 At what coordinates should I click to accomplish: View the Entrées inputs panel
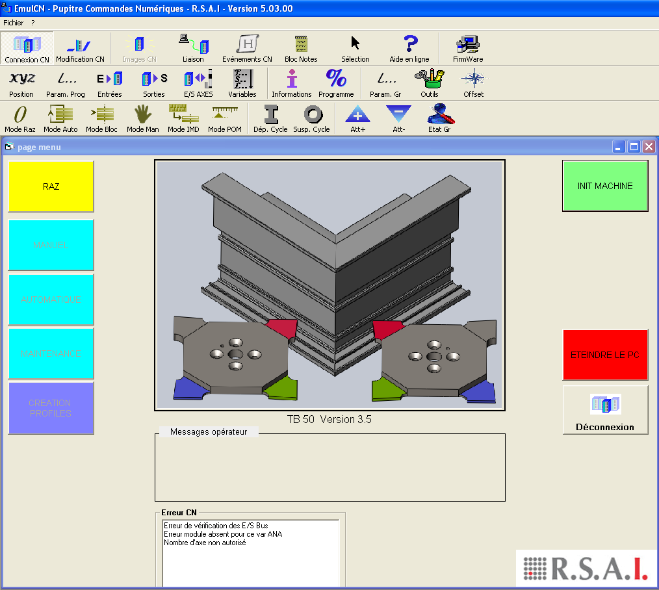[x=110, y=84]
